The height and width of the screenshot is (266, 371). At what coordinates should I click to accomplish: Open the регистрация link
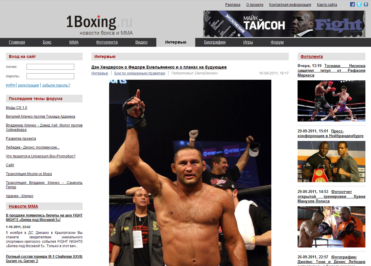click(28, 85)
